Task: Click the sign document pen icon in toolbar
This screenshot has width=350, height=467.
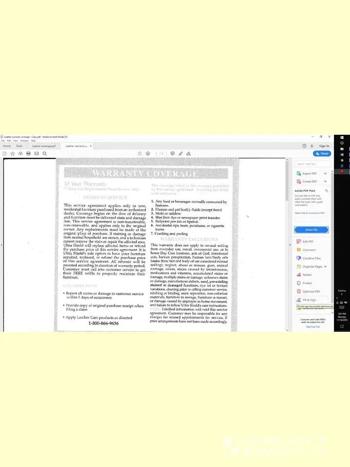Action: pos(189,154)
